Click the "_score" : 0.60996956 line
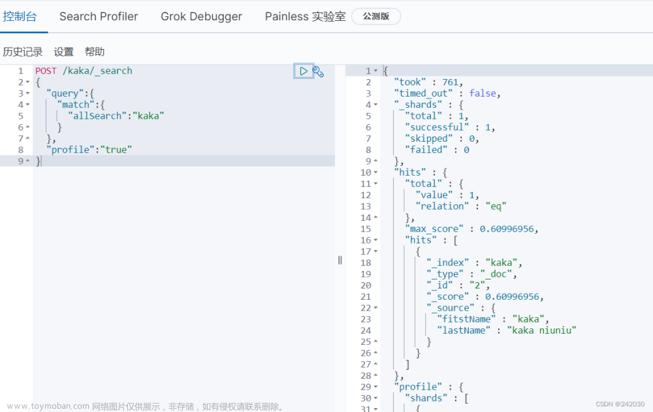The width and height of the screenshot is (653, 412). pos(485,296)
